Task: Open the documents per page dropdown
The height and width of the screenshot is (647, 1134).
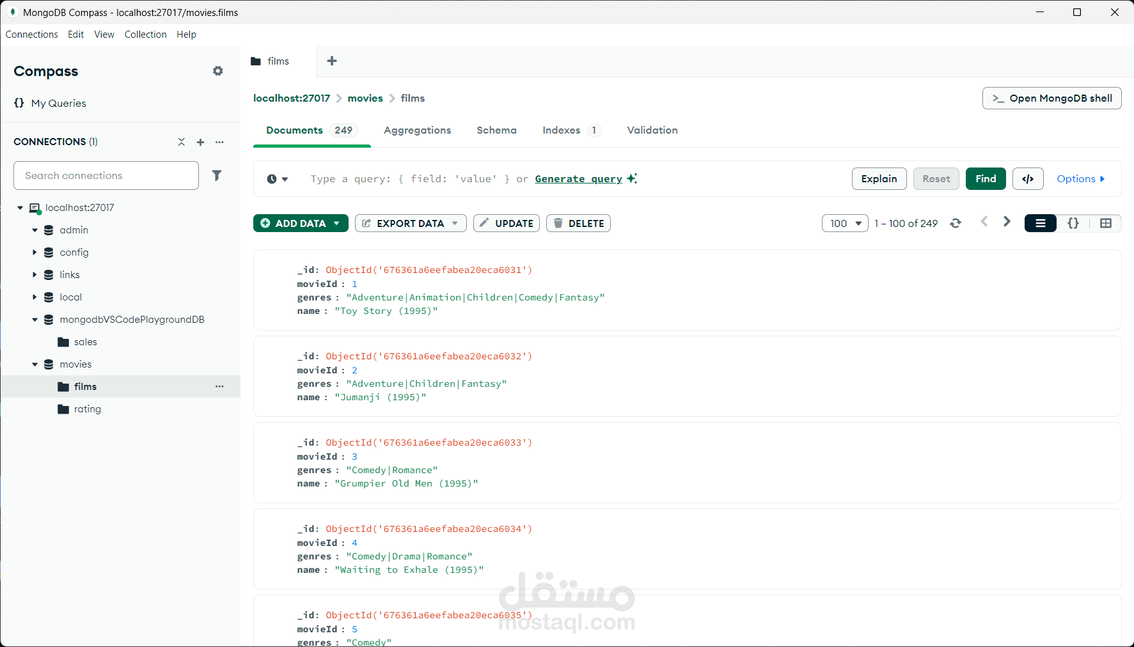Action: [x=845, y=223]
